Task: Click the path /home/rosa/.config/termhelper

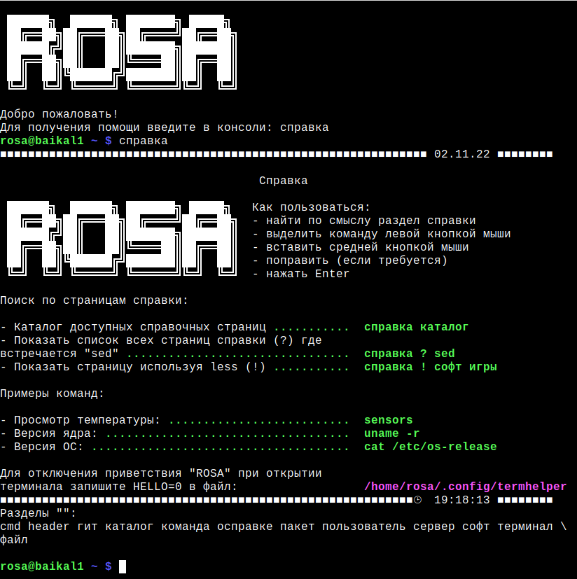Action: pos(466,487)
